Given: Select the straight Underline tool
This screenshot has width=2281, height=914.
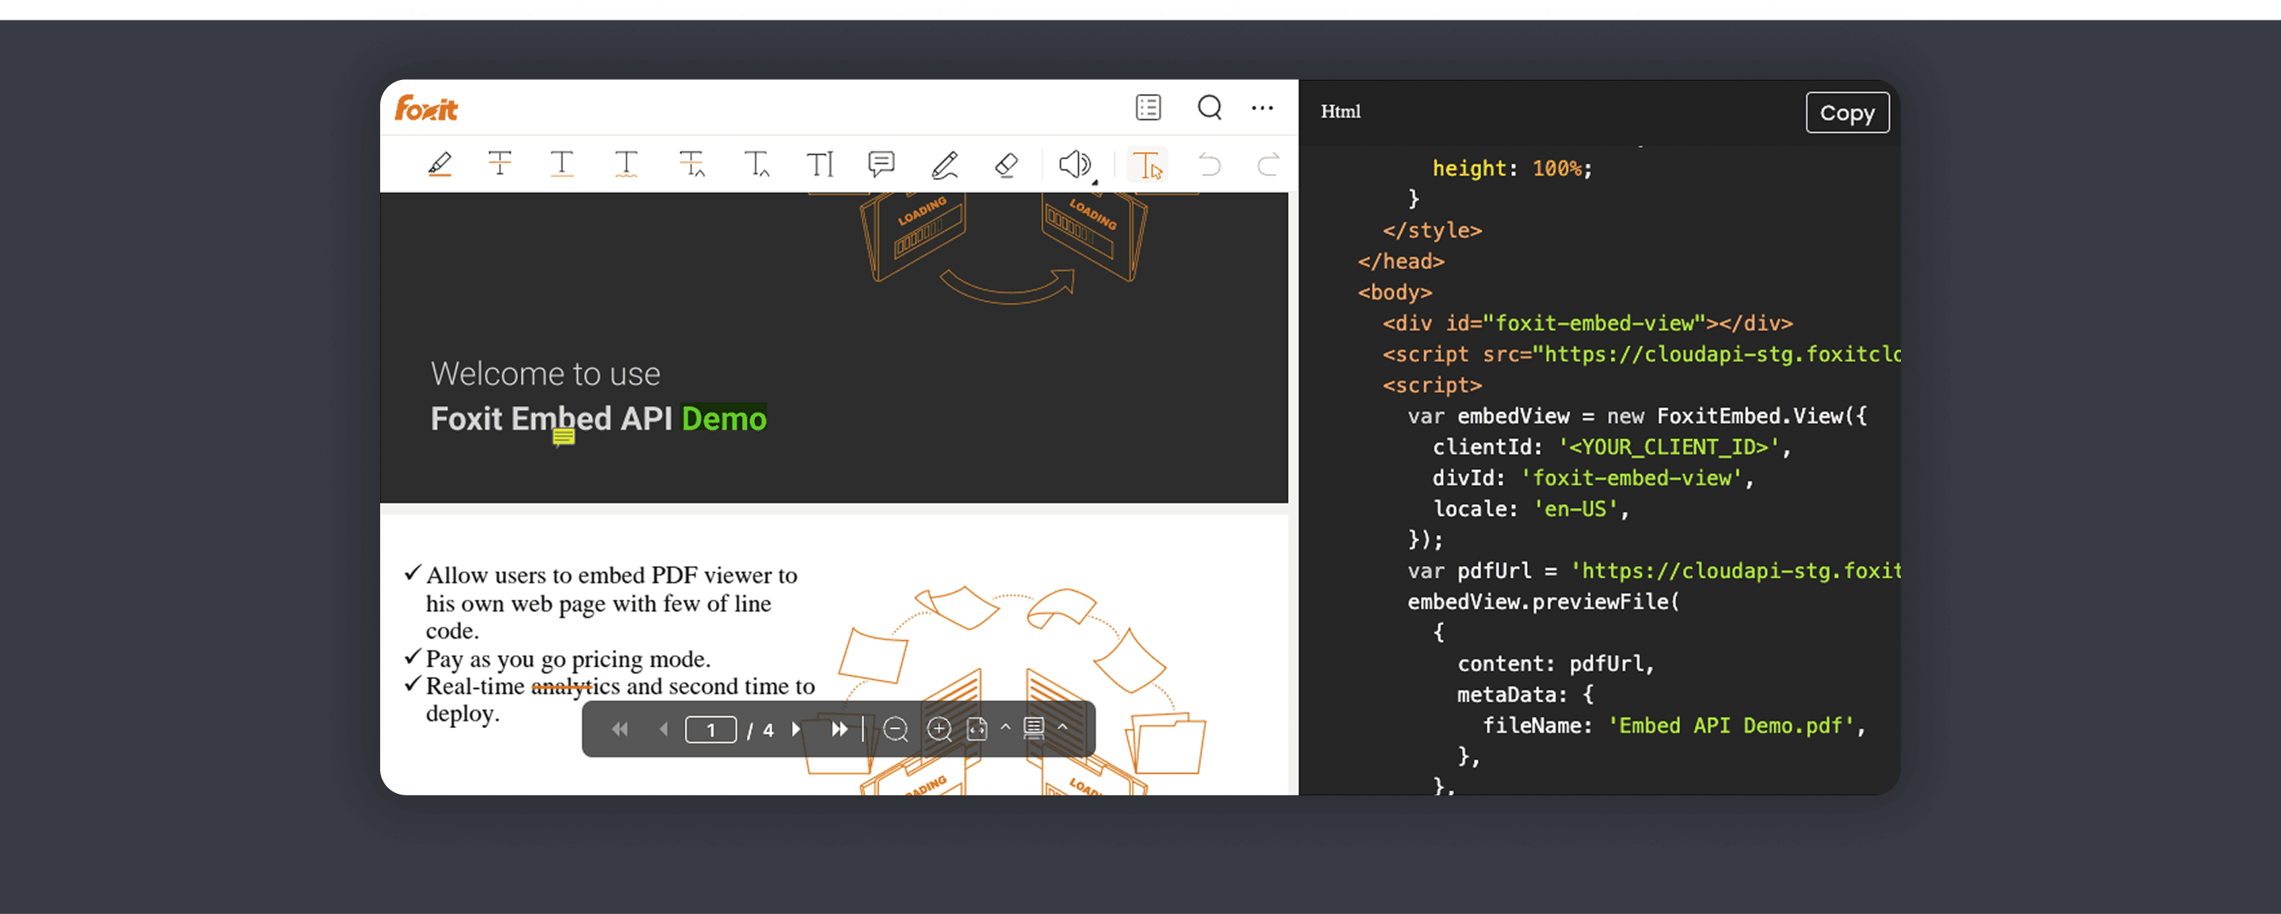Looking at the screenshot, I should coord(562,165).
